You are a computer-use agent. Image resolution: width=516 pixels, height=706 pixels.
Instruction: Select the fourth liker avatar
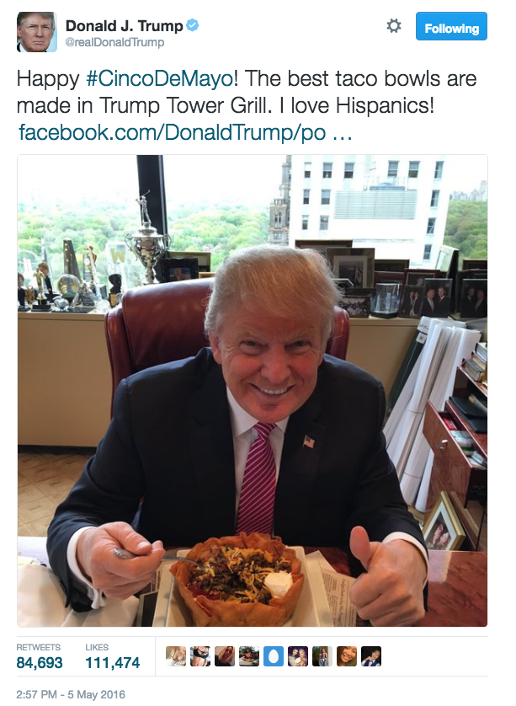(x=249, y=656)
